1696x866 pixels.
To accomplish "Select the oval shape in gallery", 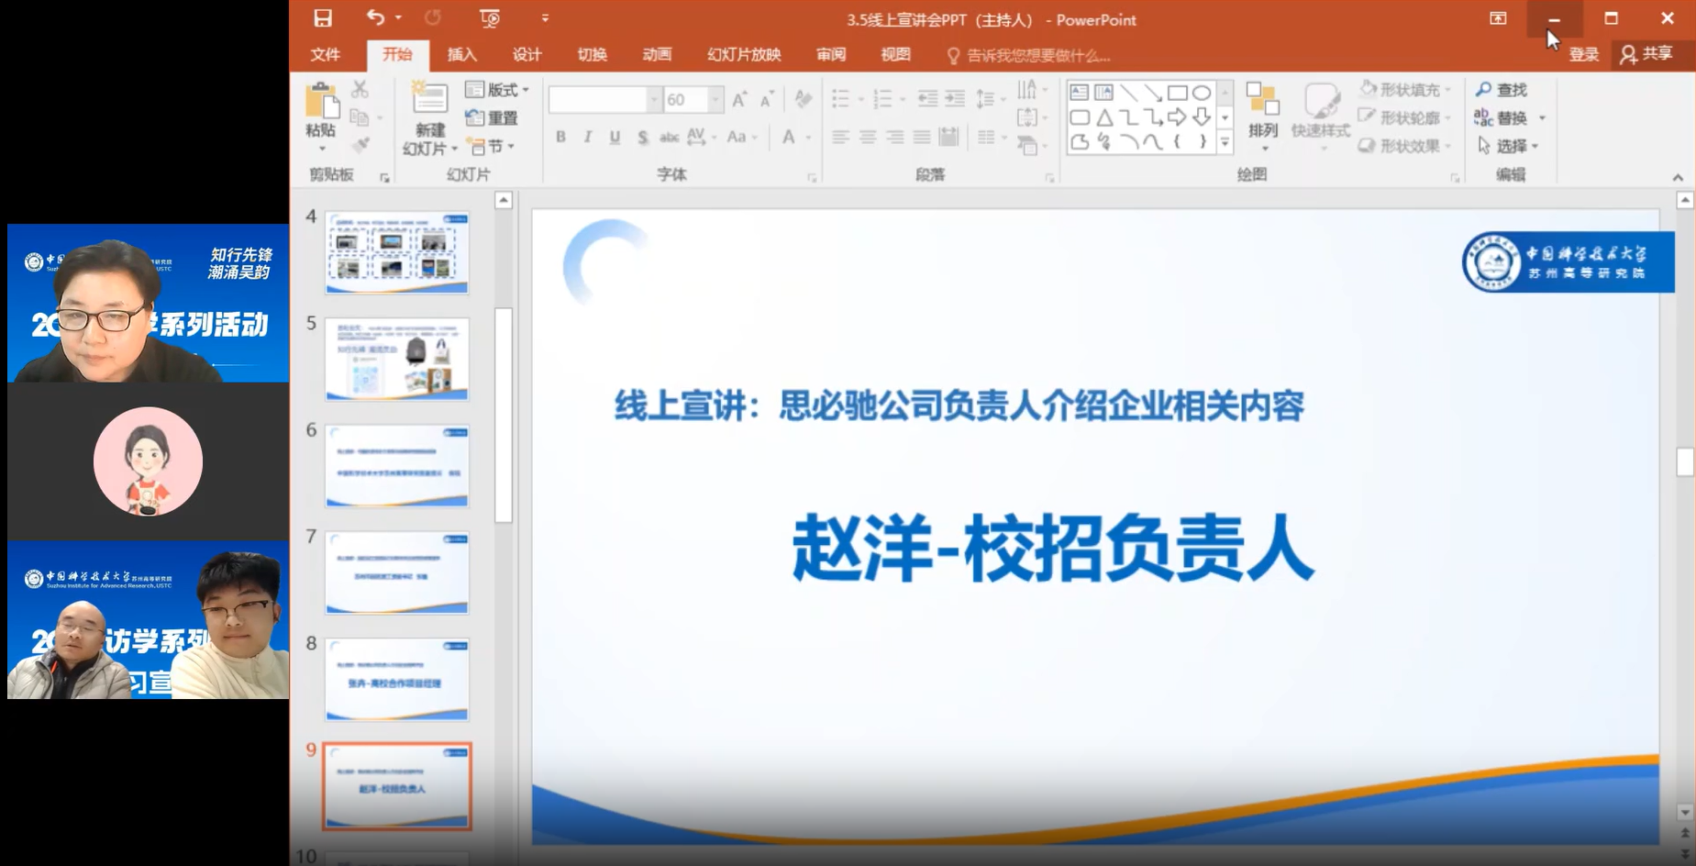I will [1202, 93].
